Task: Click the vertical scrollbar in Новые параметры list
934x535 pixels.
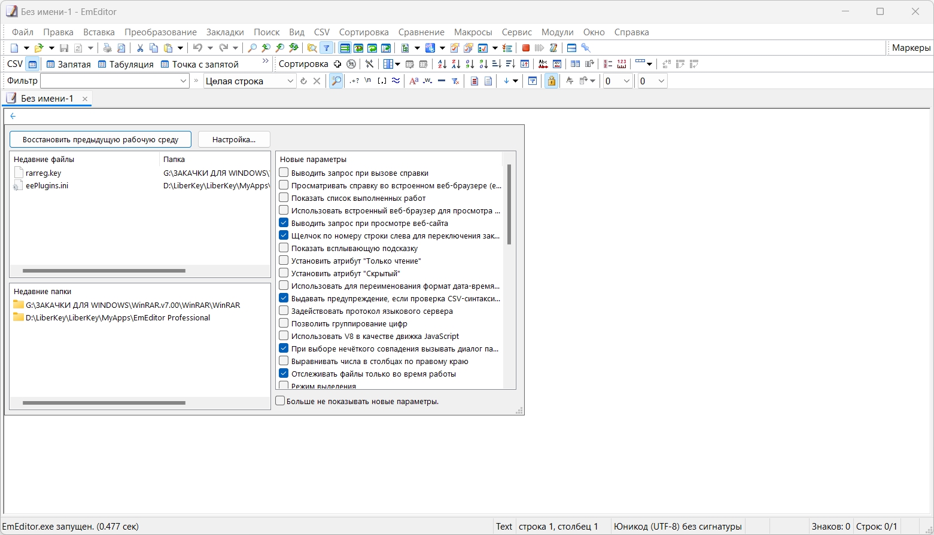Action: point(509,204)
